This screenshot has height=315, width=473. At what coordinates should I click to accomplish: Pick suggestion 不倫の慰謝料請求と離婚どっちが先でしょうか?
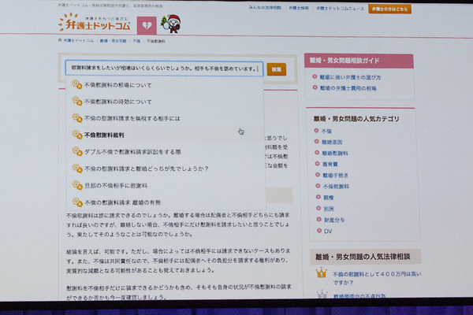point(146,168)
